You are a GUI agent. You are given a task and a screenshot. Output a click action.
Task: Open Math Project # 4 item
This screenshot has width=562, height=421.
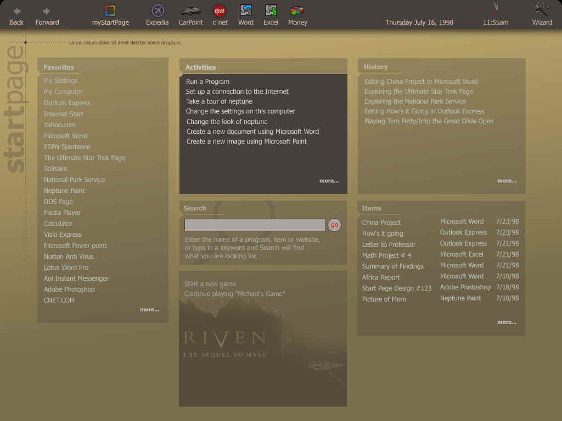(386, 255)
